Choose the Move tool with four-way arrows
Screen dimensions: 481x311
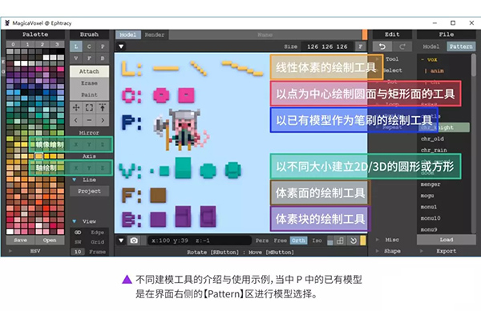(x=76, y=107)
